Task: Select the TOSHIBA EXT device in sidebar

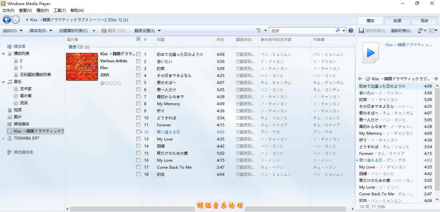Action: 26,138
